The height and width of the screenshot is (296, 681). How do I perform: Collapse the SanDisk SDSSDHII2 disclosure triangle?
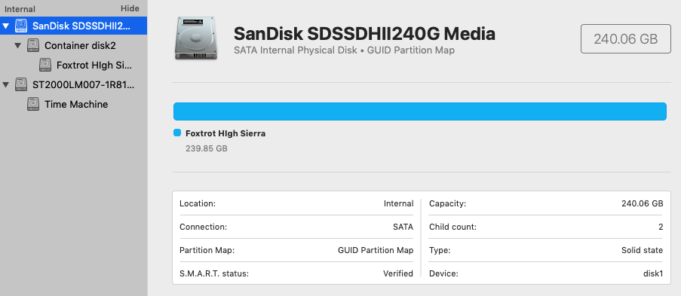(5, 26)
